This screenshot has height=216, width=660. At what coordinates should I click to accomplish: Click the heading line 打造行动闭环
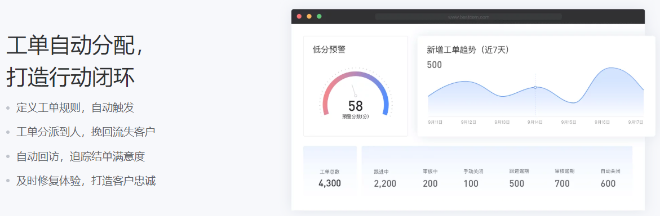pyautogui.click(x=70, y=77)
